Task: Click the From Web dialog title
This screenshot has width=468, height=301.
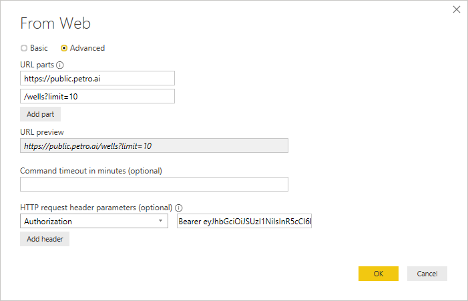Action: coord(55,24)
